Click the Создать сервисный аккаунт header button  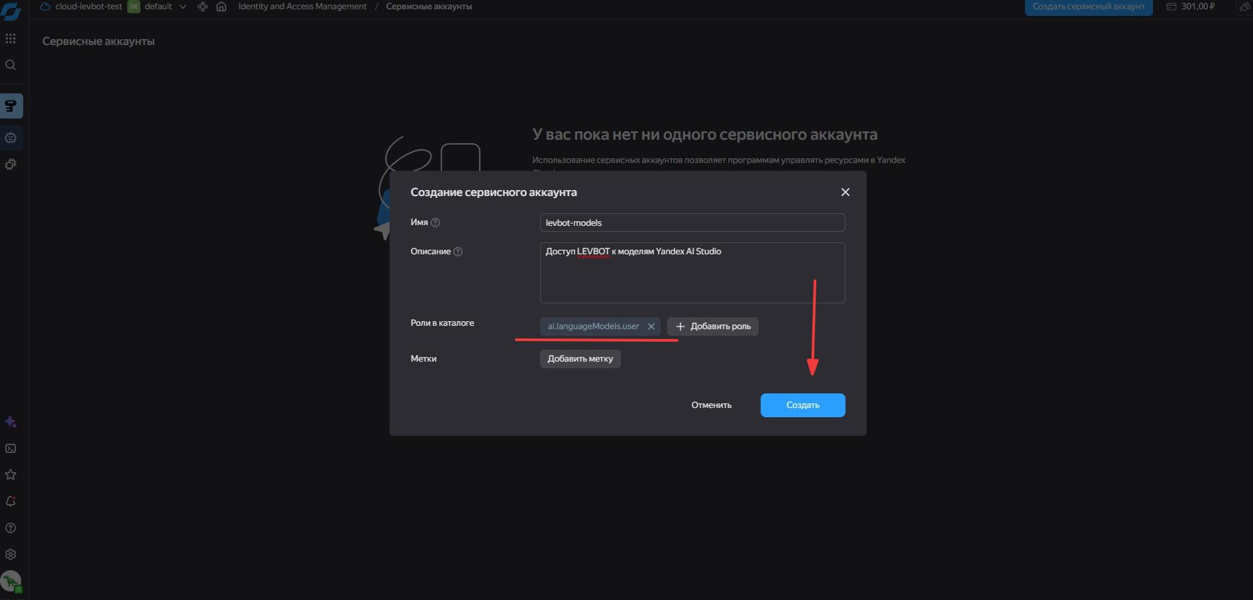tap(1089, 7)
